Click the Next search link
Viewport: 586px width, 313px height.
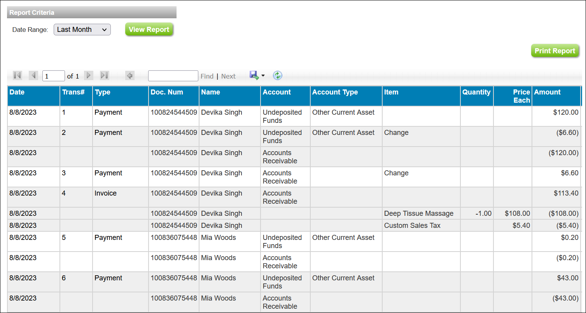pos(228,76)
